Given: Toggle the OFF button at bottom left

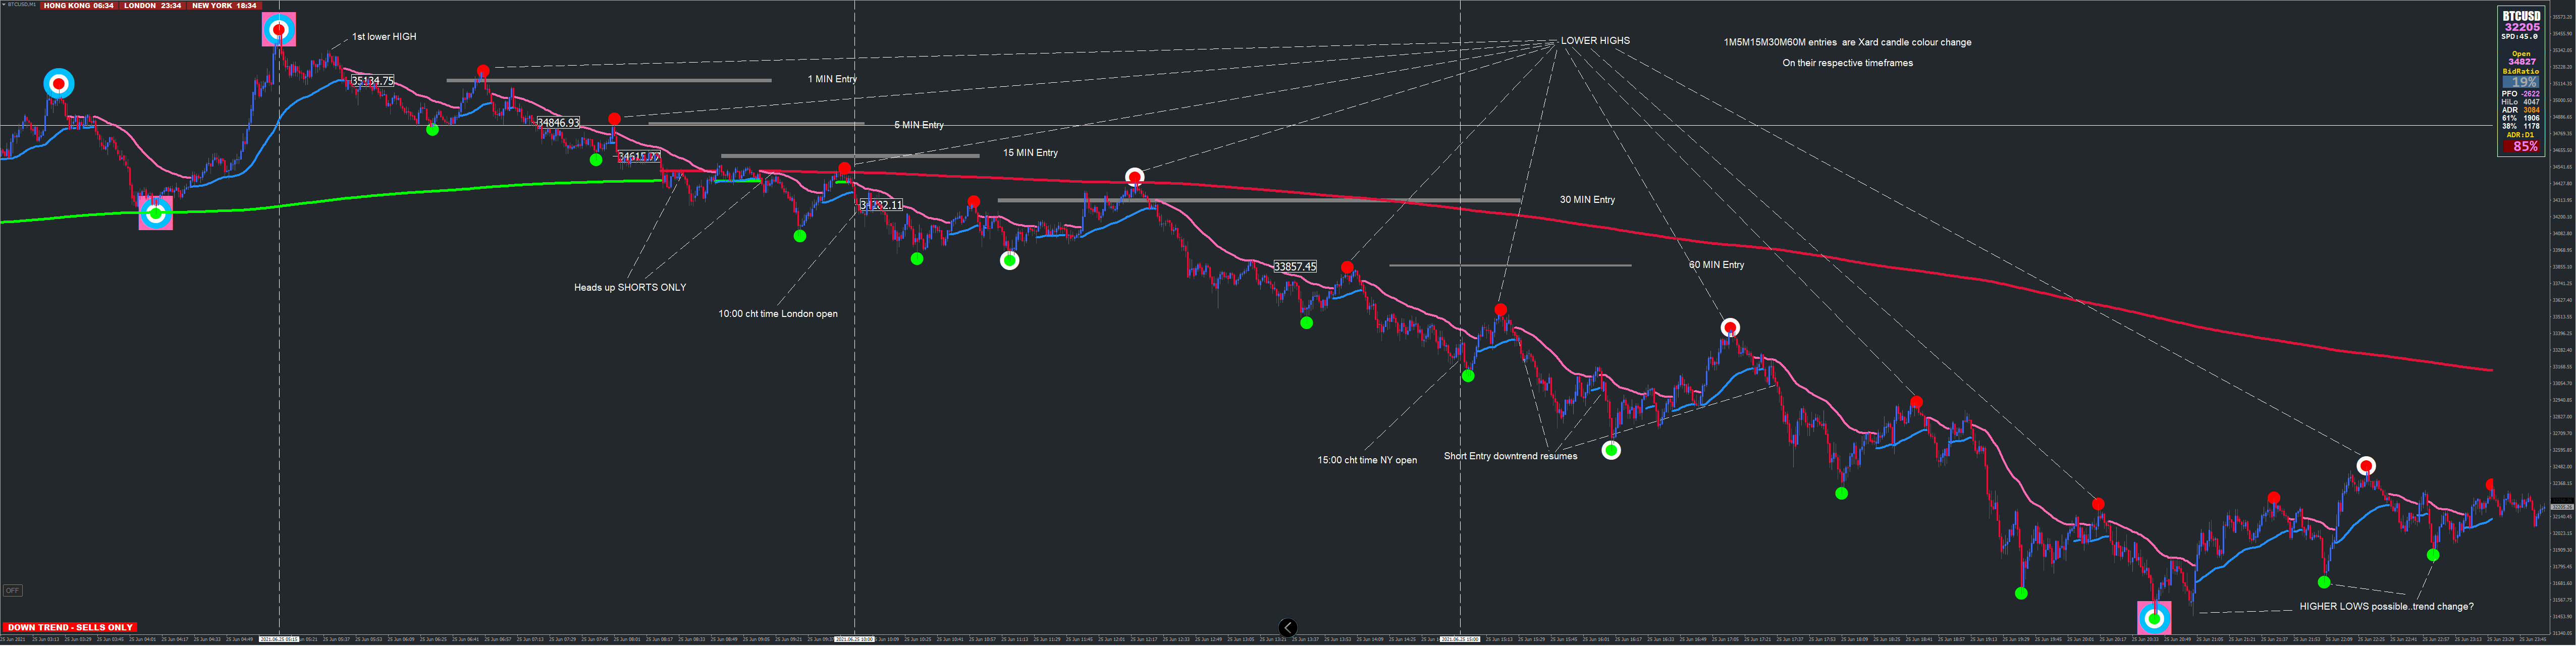Looking at the screenshot, I should click(12, 590).
